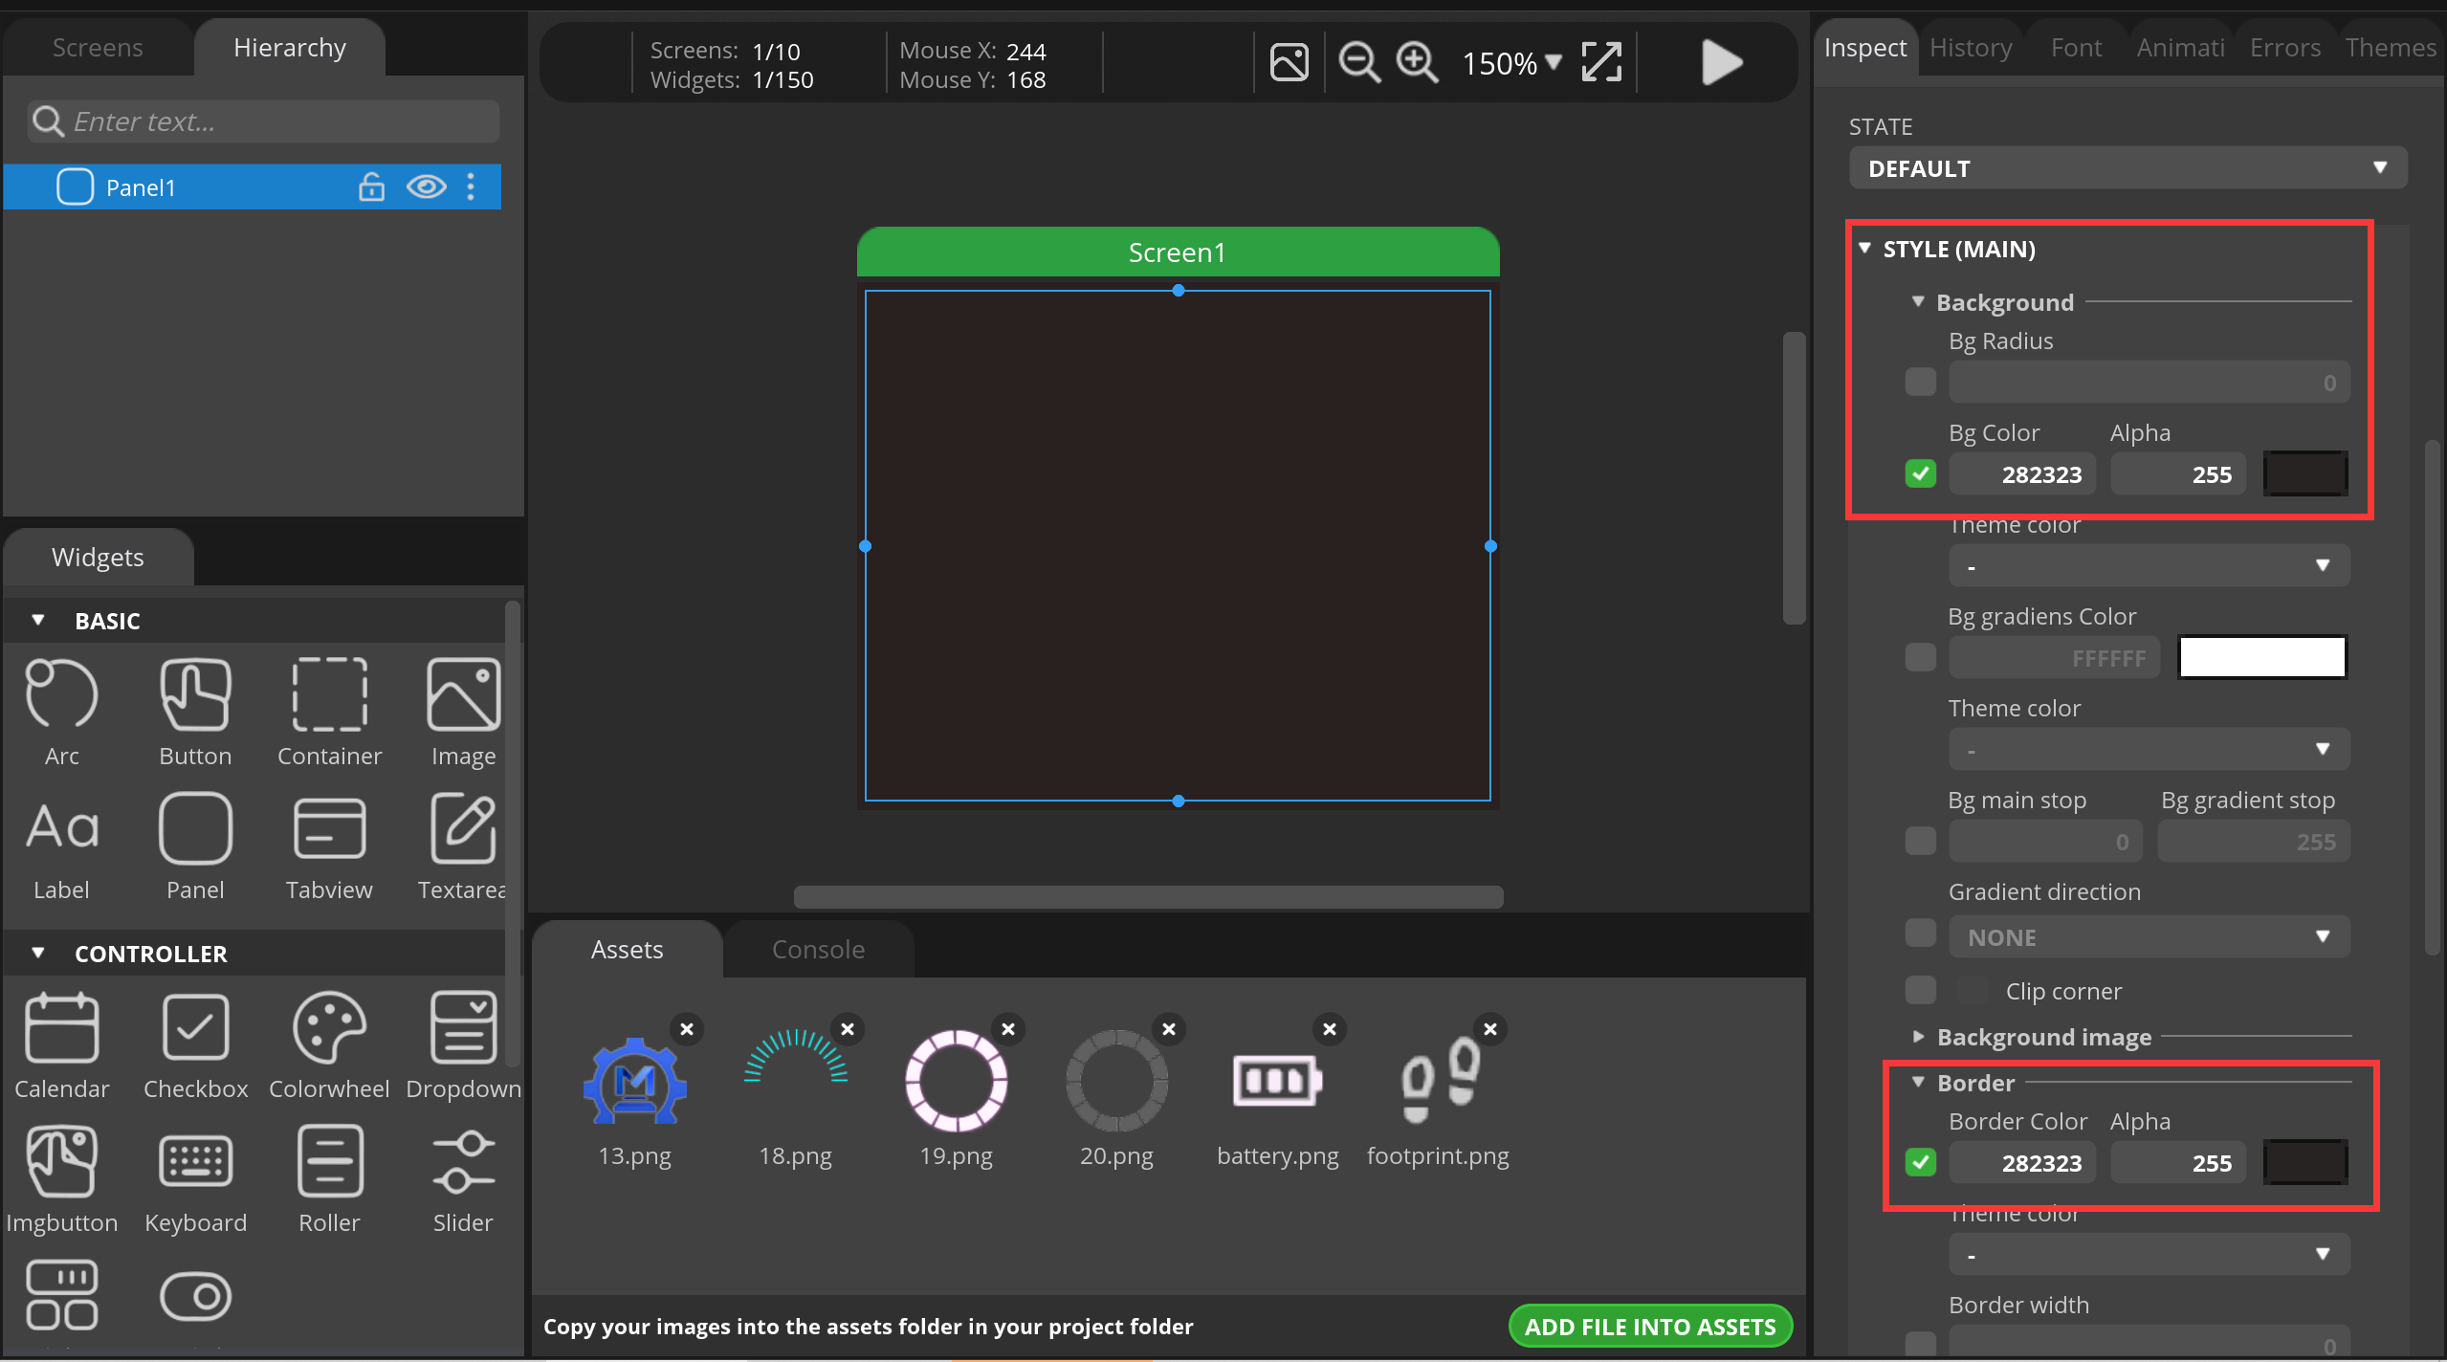Select the Panel1 hierarchy row
Image resolution: width=2447 pixels, height=1362 pixels.
pos(253,187)
